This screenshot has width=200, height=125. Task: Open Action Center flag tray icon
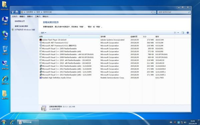(182, 122)
